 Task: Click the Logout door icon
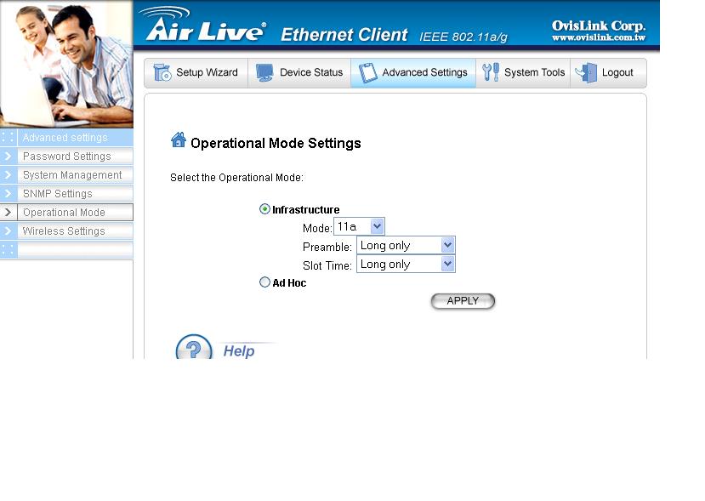point(586,72)
